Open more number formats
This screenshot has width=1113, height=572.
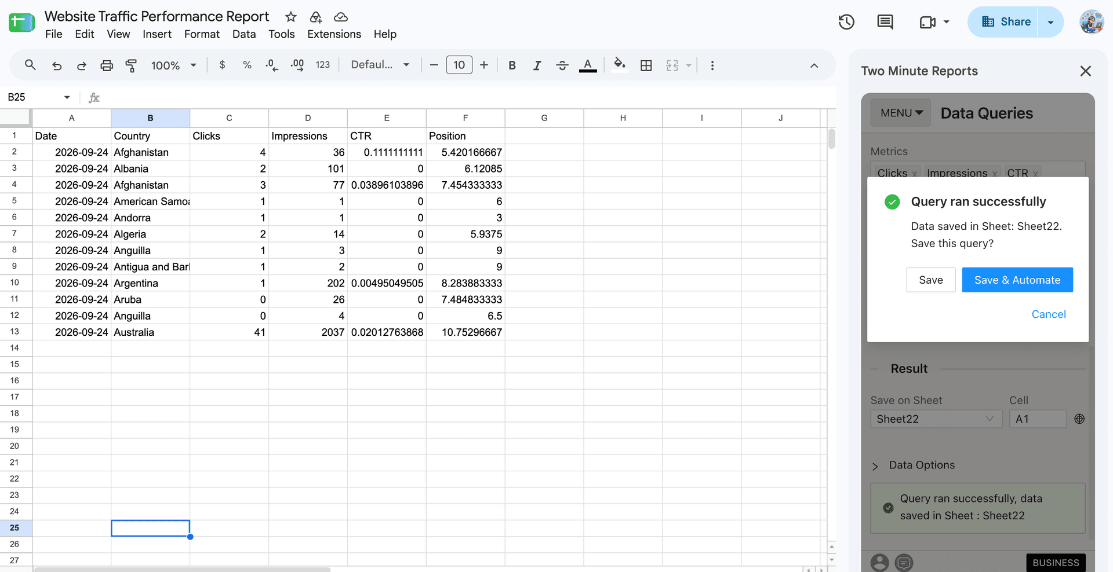pos(323,65)
